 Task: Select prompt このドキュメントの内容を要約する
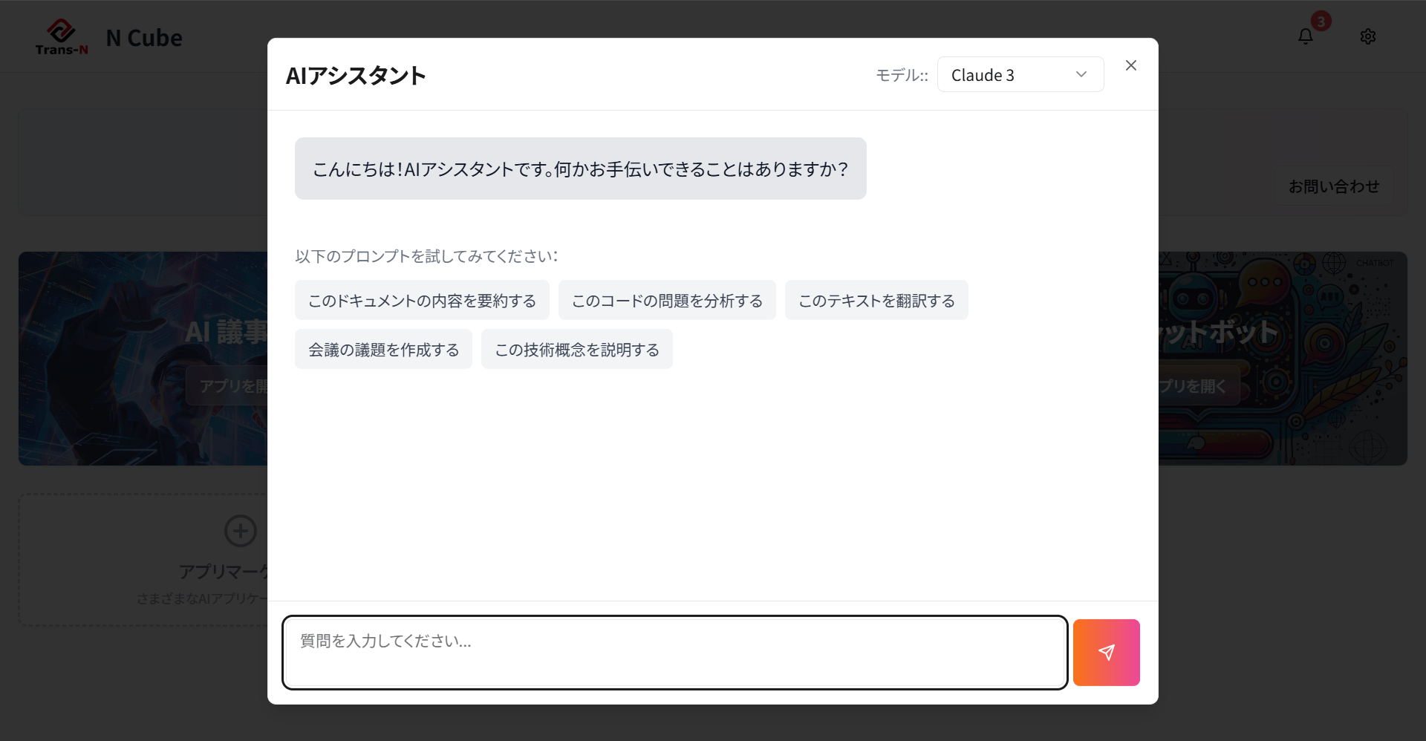pyautogui.click(x=422, y=300)
